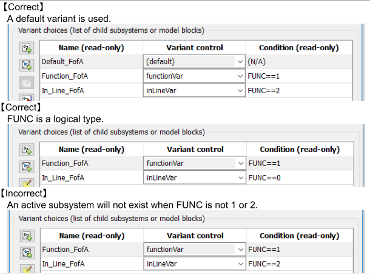Viewport: 370px width, 275px height.
Task: Click the add subsystem choice icon in the Incorrect example
Action: (x=28, y=235)
